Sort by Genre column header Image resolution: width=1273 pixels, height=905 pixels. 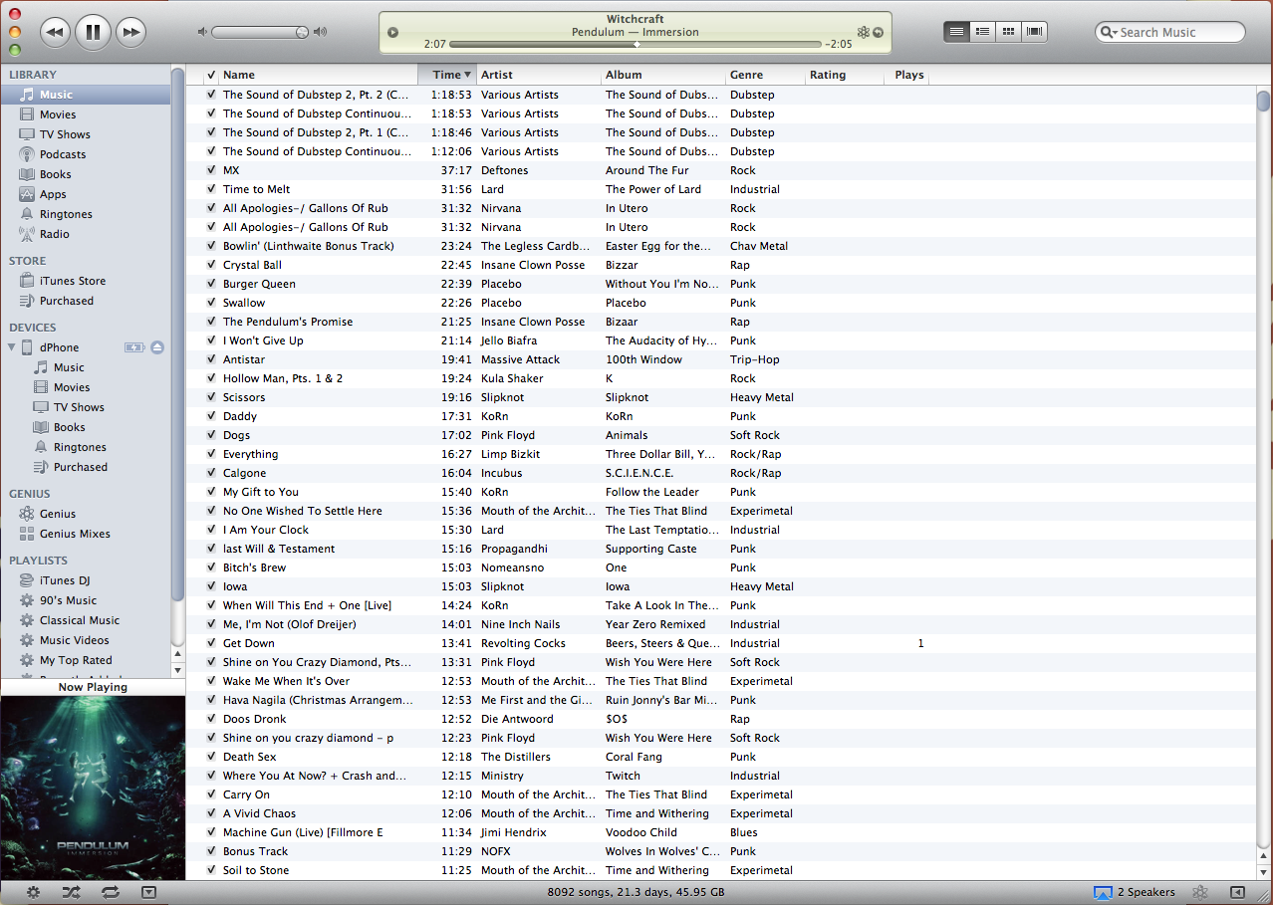(766, 75)
